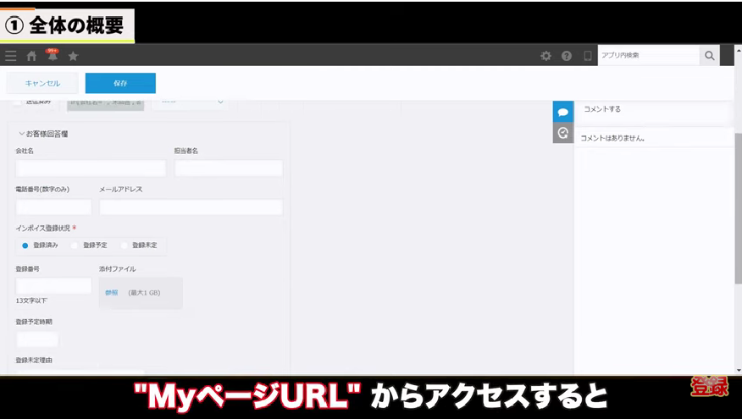Viewport: 742px width, 419px height.
Task: Click the 参照 file attachment link
Action: (x=111, y=293)
